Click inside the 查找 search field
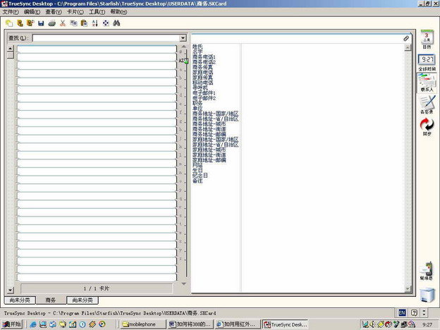Image resolution: width=440 pixels, height=330 pixels. pos(106,38)
